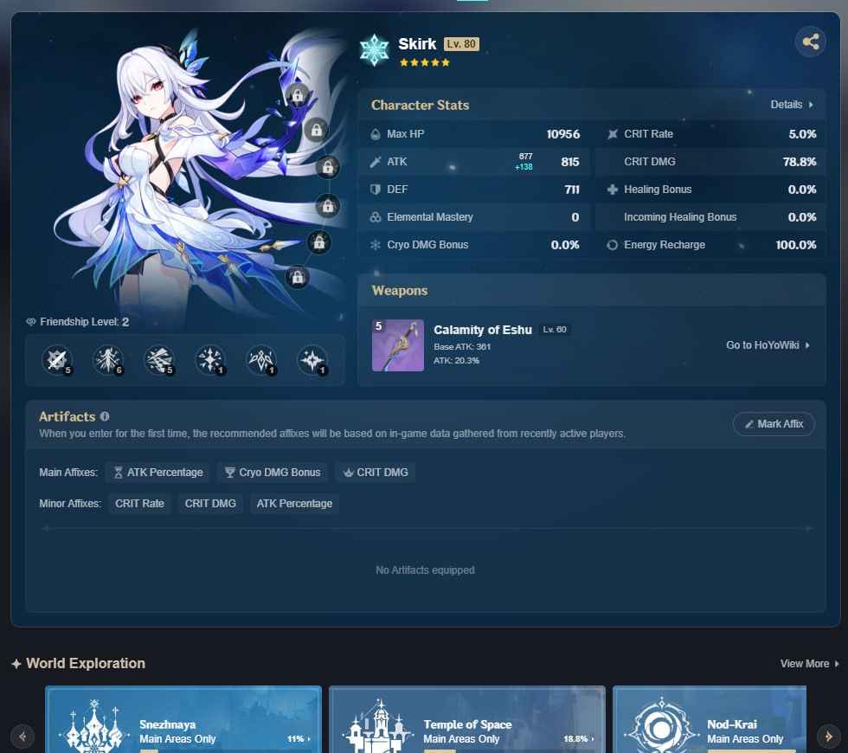Click the Temple of Space castle emblem
The width and height of the screenshot is (848, 753).
coord(378,726)
